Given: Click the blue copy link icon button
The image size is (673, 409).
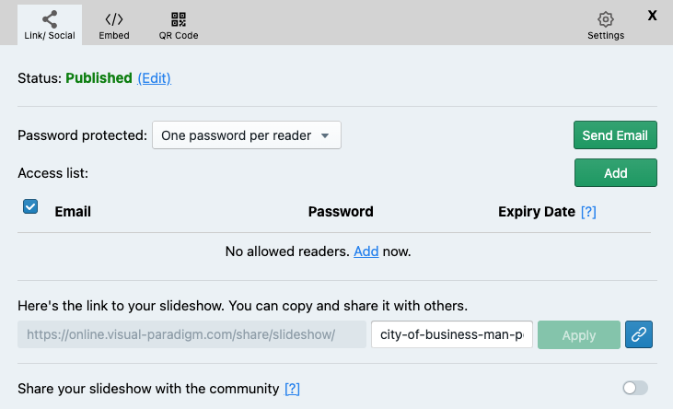Looking at the screenshot, I should (x=639, y=334).
